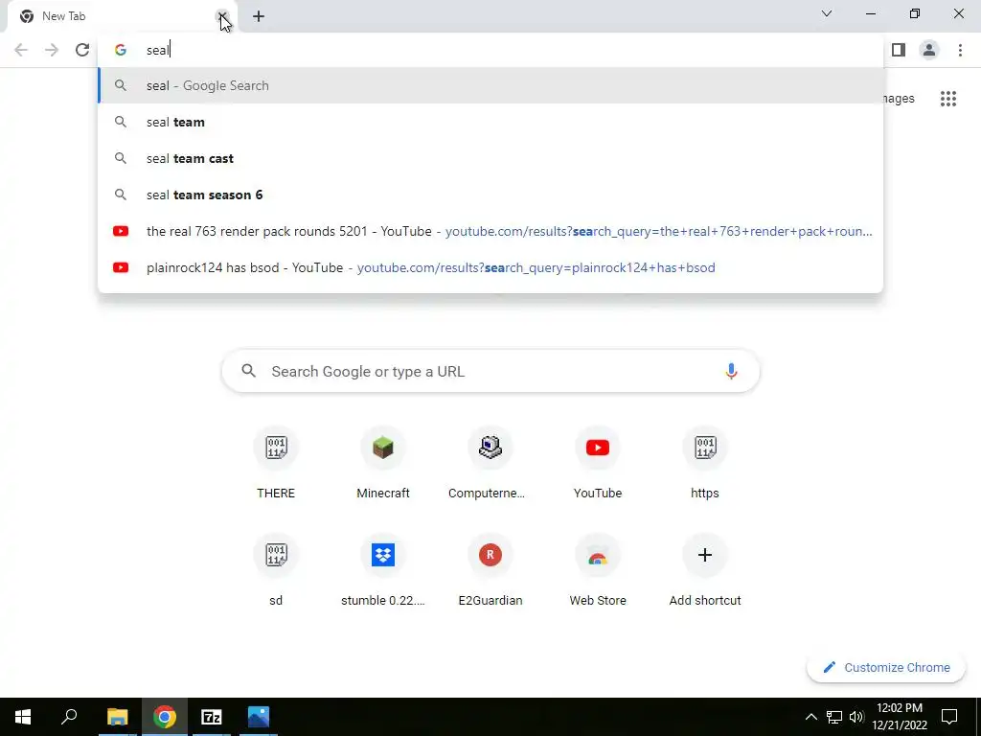This screenshot has width=981, height=736.
Task: Open the Minecraft shortcut tile
Action: pyautogui.click(x=383, y=464)
